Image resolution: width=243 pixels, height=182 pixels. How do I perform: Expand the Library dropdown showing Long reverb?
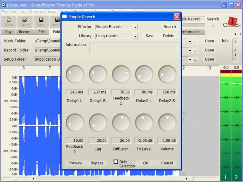pos(135,36)
